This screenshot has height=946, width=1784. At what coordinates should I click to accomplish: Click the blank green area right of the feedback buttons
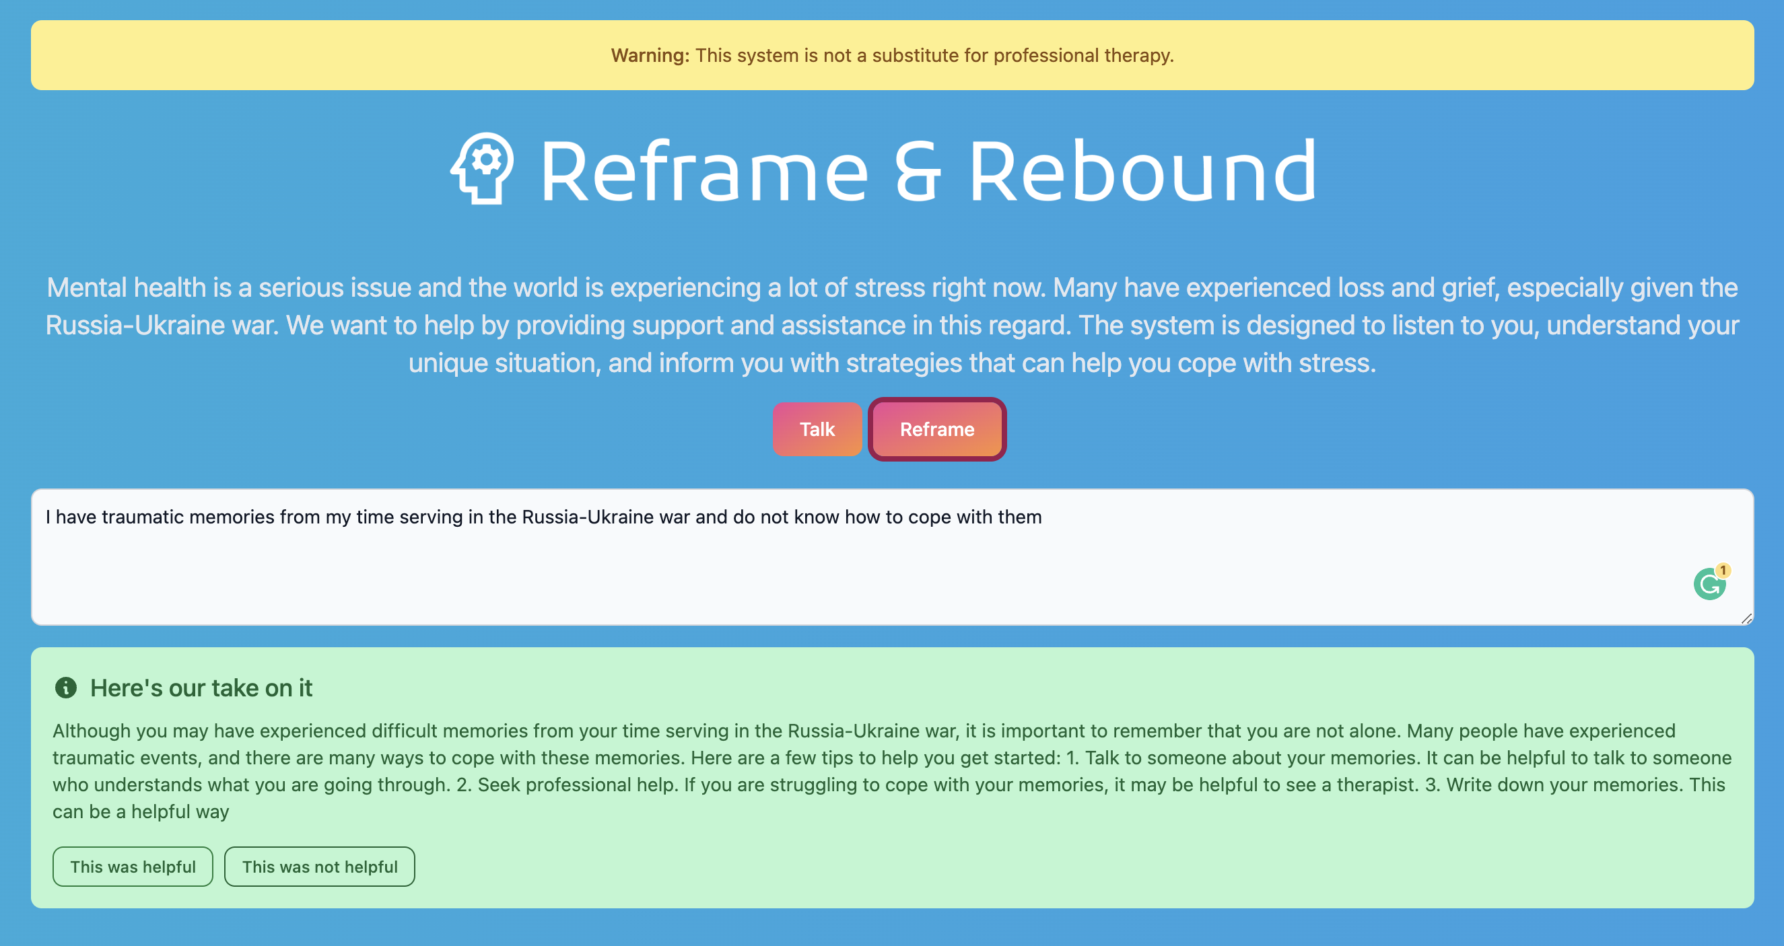1039,867
